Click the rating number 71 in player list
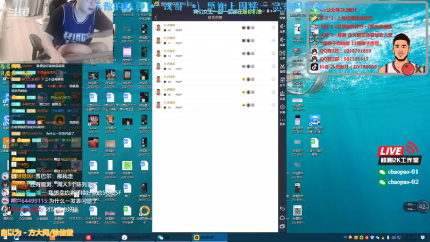 pos(169,44)
